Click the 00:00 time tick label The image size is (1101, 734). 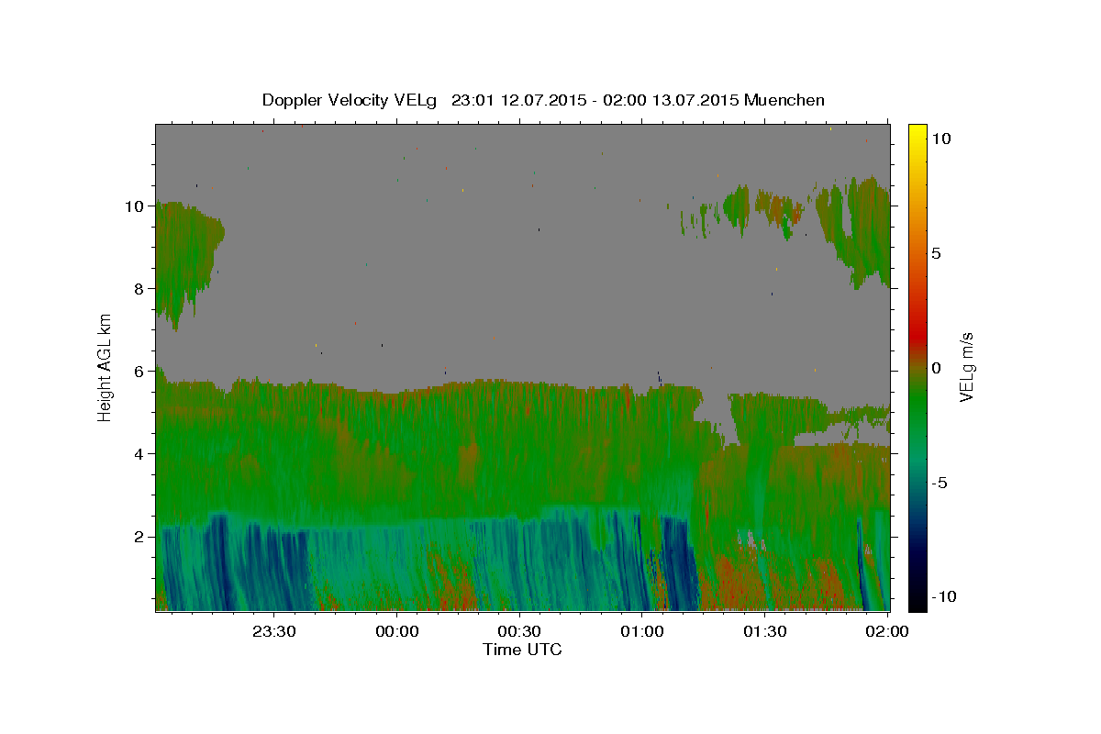tap(397, 631)
